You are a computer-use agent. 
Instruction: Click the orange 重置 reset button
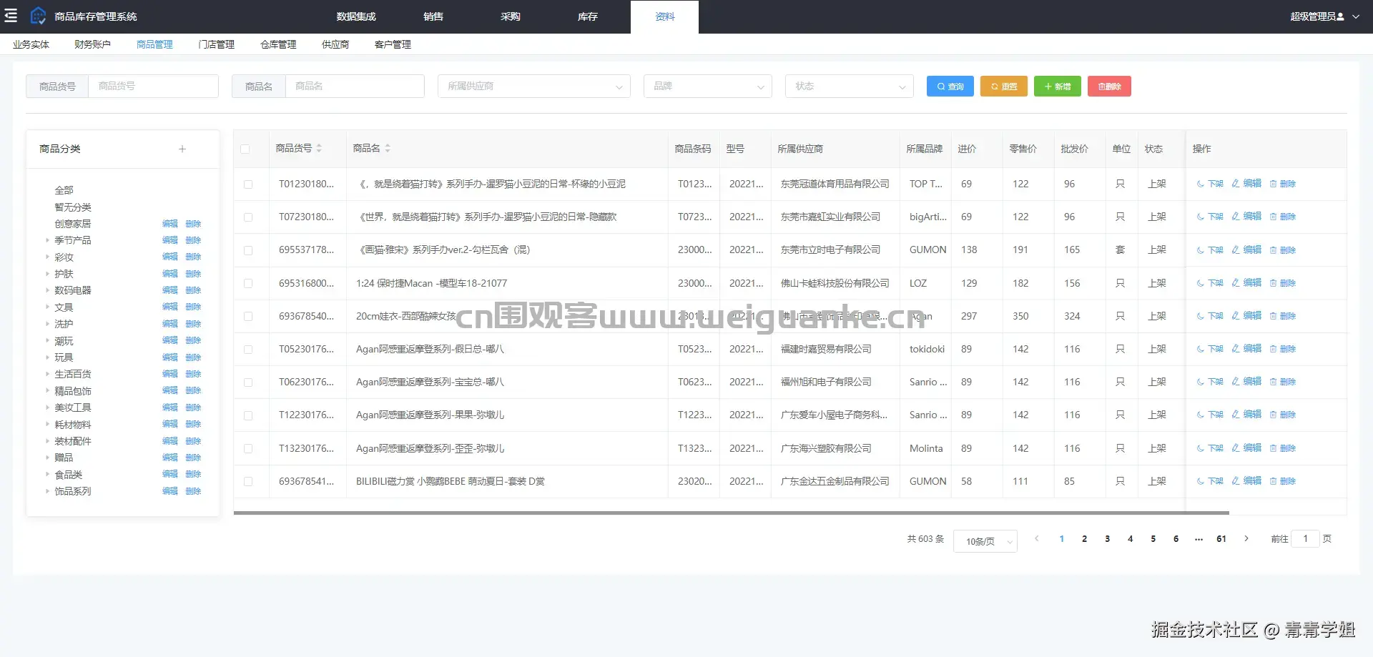[1004, 87]
